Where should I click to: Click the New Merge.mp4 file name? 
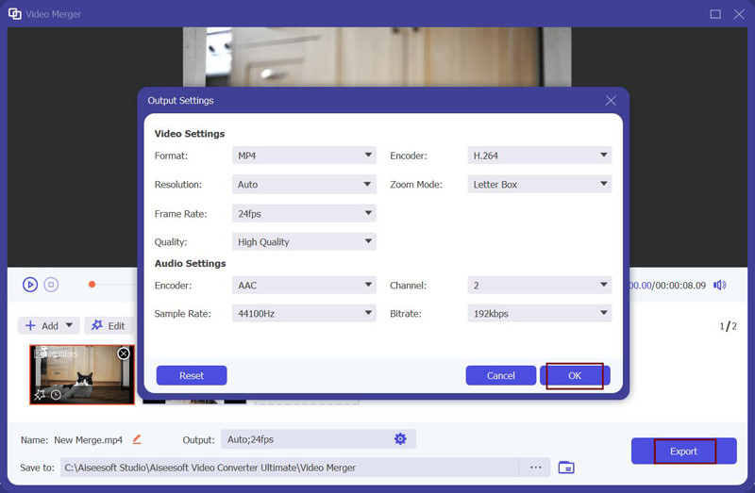coord(88,440)
